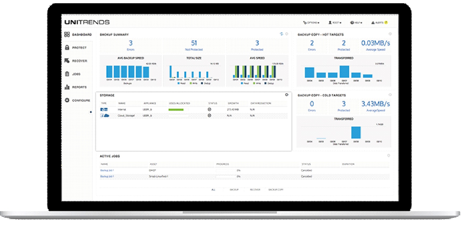Viewport: 461px width, 226px height.
Task: Open the Recover section in the sidebar
Action: [x=76, y=61]
